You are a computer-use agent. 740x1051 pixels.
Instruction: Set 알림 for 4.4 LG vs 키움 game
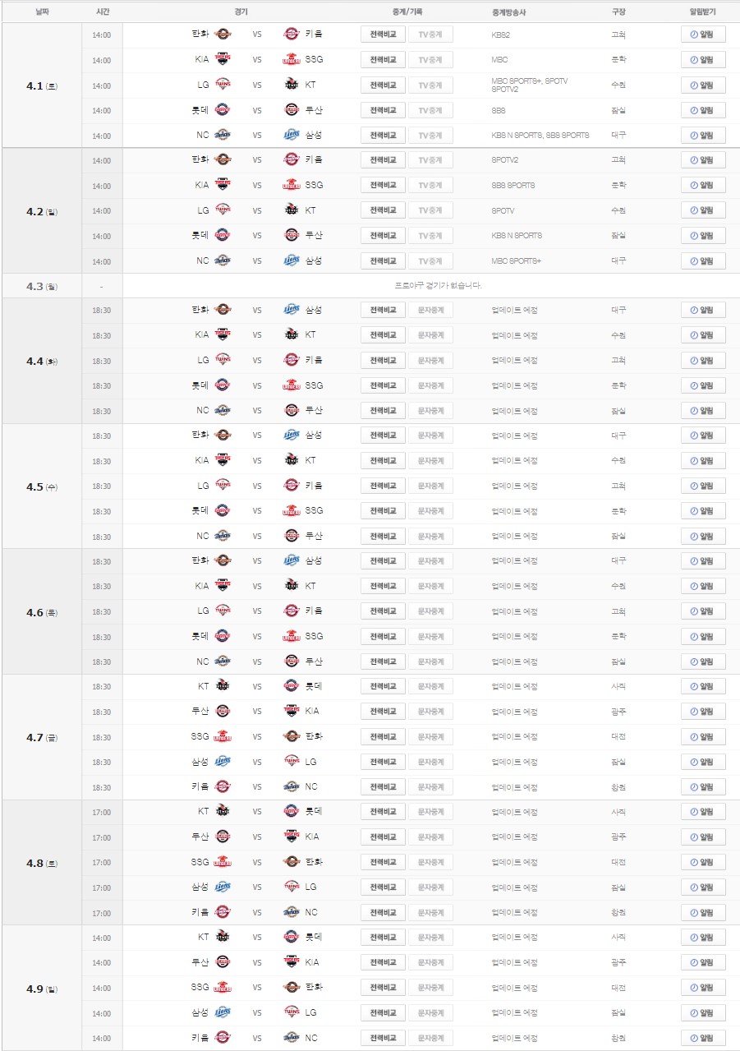tap(703, 360)
